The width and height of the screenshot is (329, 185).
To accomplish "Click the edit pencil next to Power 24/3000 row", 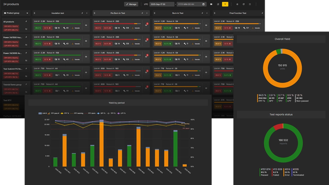I will coord(26,53).
